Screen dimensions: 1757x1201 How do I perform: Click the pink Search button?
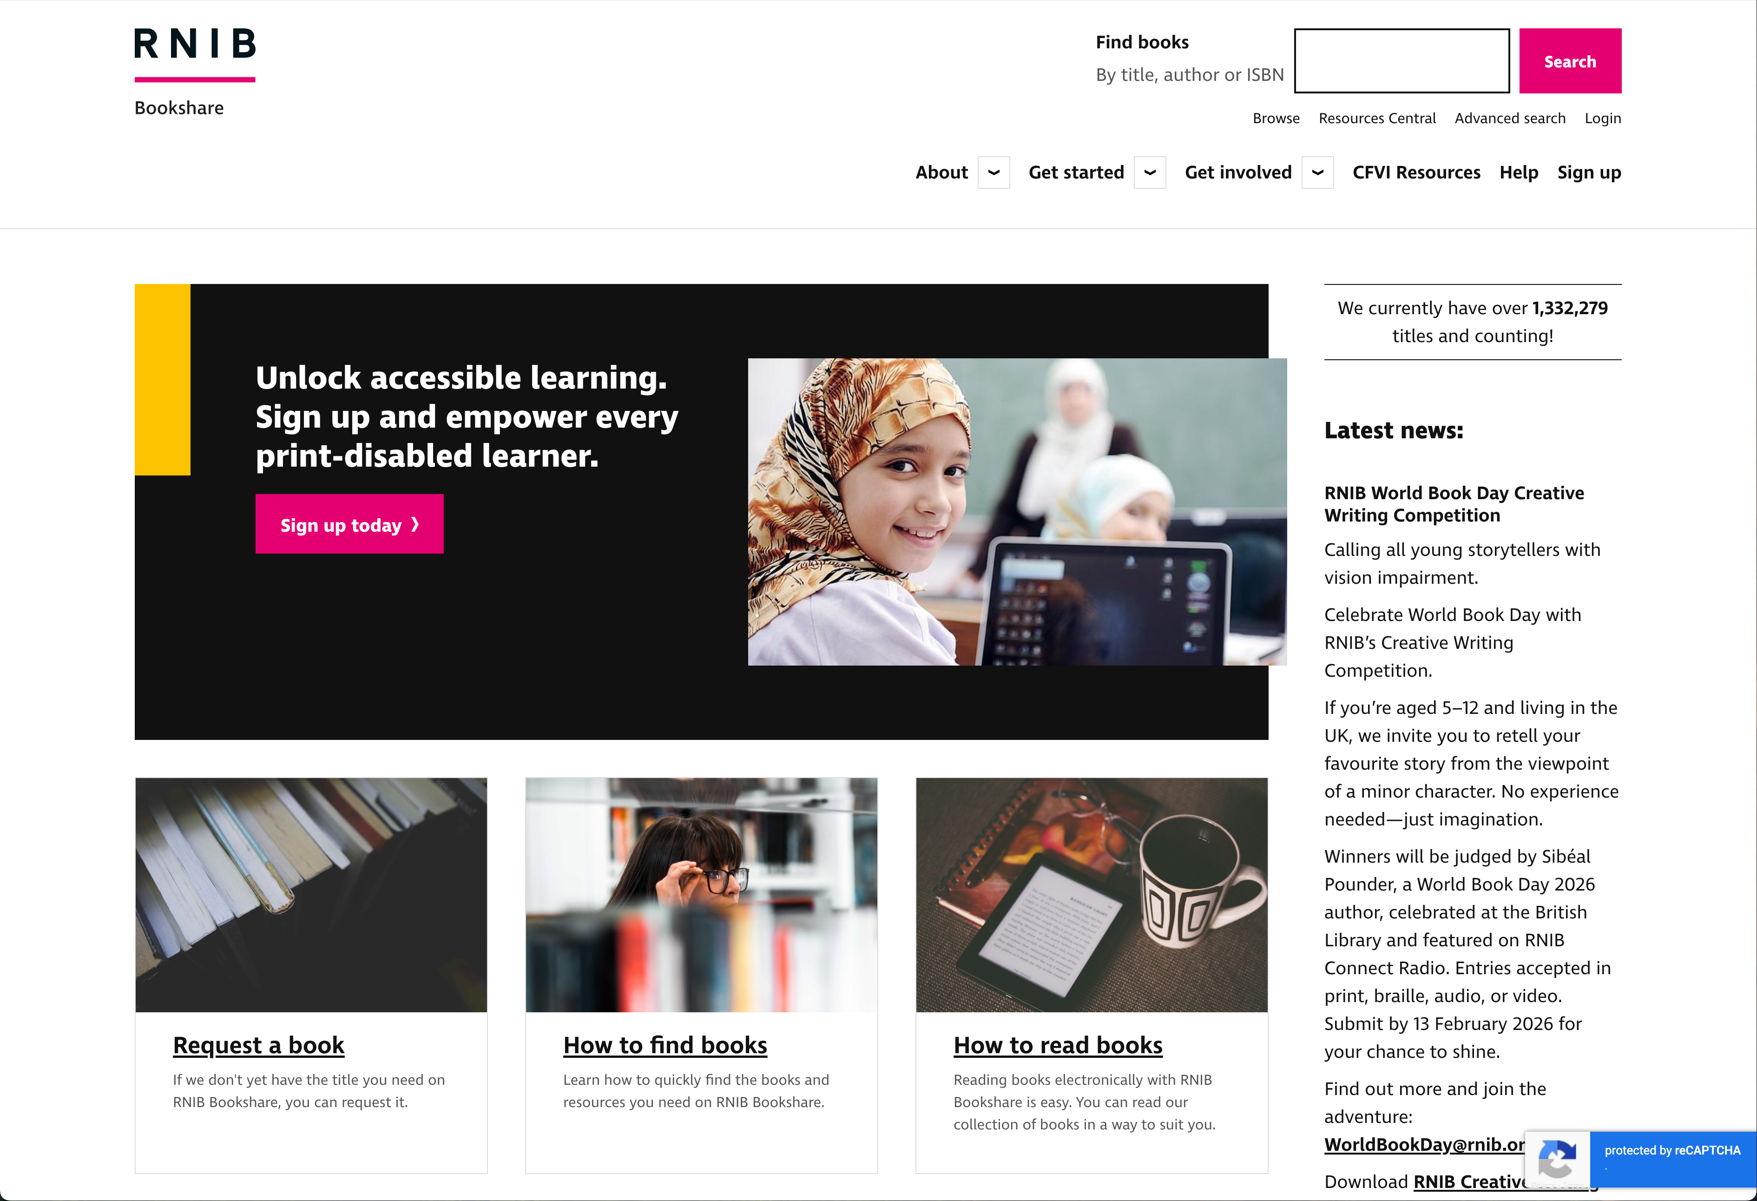pyautogui.click(x=1570, y=61)
